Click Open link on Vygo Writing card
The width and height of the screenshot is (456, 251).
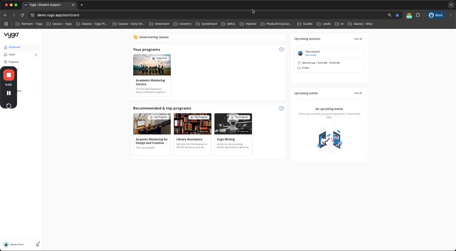[243, 131]
